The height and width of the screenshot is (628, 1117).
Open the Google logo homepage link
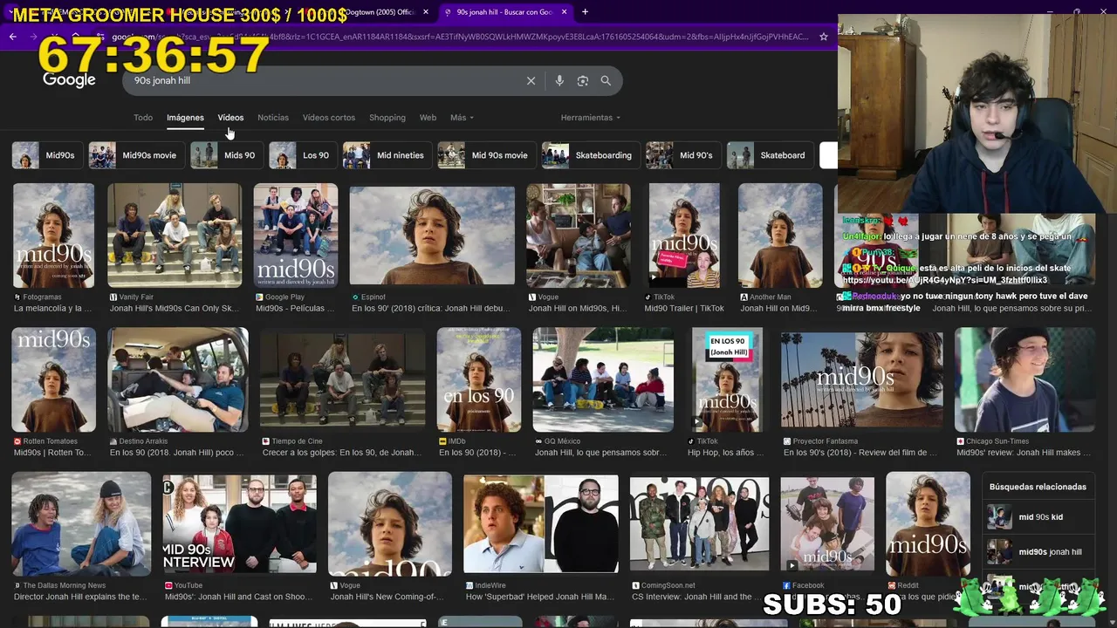click(69, 80)
